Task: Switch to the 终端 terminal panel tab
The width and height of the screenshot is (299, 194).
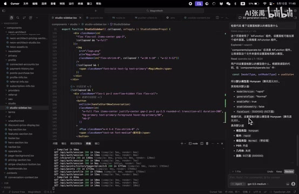Action: point(89,143)
